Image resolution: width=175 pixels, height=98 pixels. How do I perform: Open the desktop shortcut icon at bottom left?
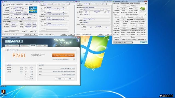coord(3,92)
